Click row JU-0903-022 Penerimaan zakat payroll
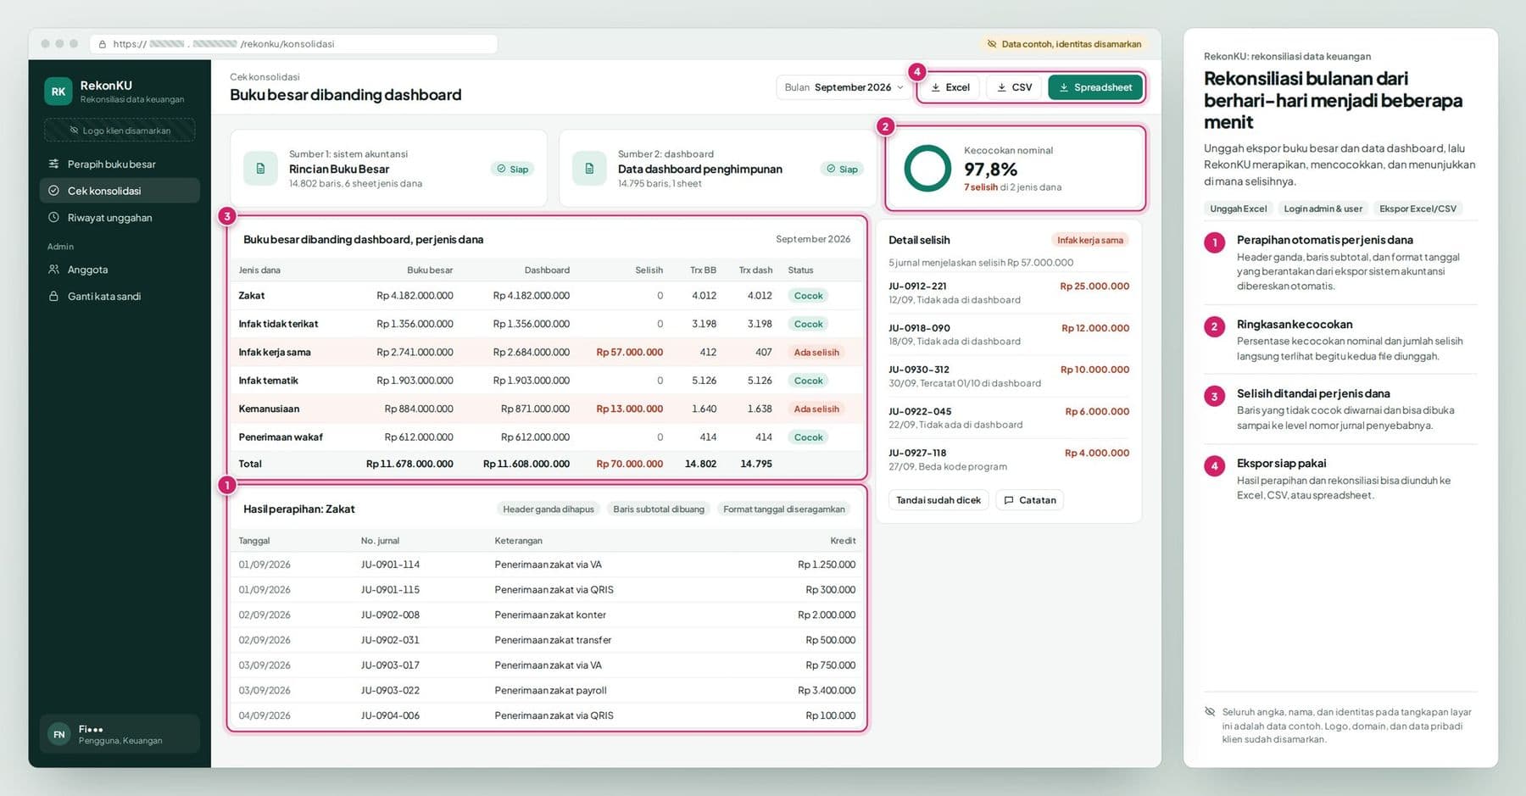 547,690
